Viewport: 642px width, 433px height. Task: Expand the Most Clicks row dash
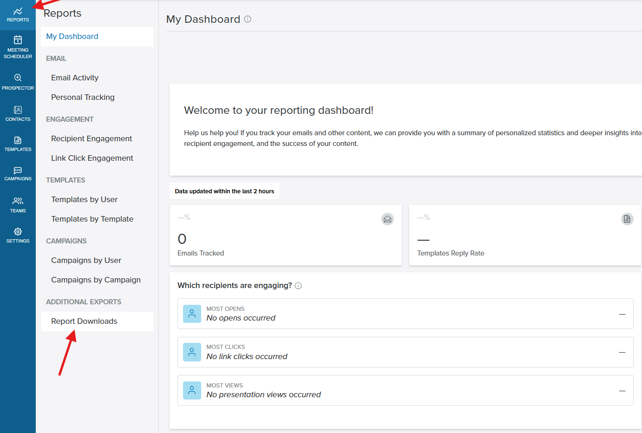point(622,352)
